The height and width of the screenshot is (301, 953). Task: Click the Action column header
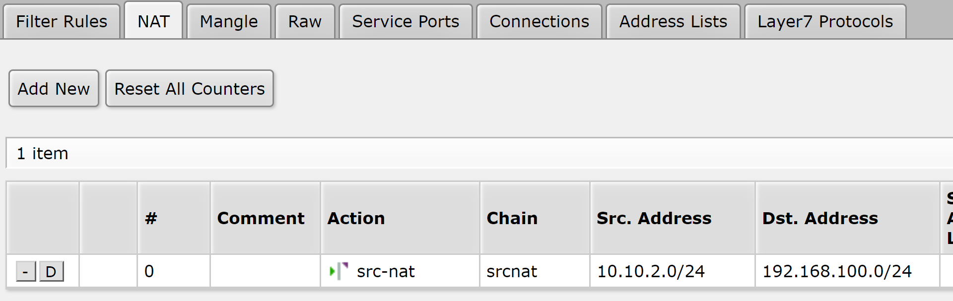(356, 218)
